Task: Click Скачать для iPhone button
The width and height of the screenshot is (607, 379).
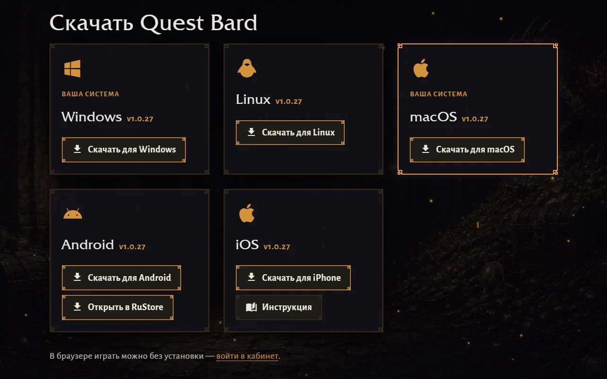Action: coord(293,278)
